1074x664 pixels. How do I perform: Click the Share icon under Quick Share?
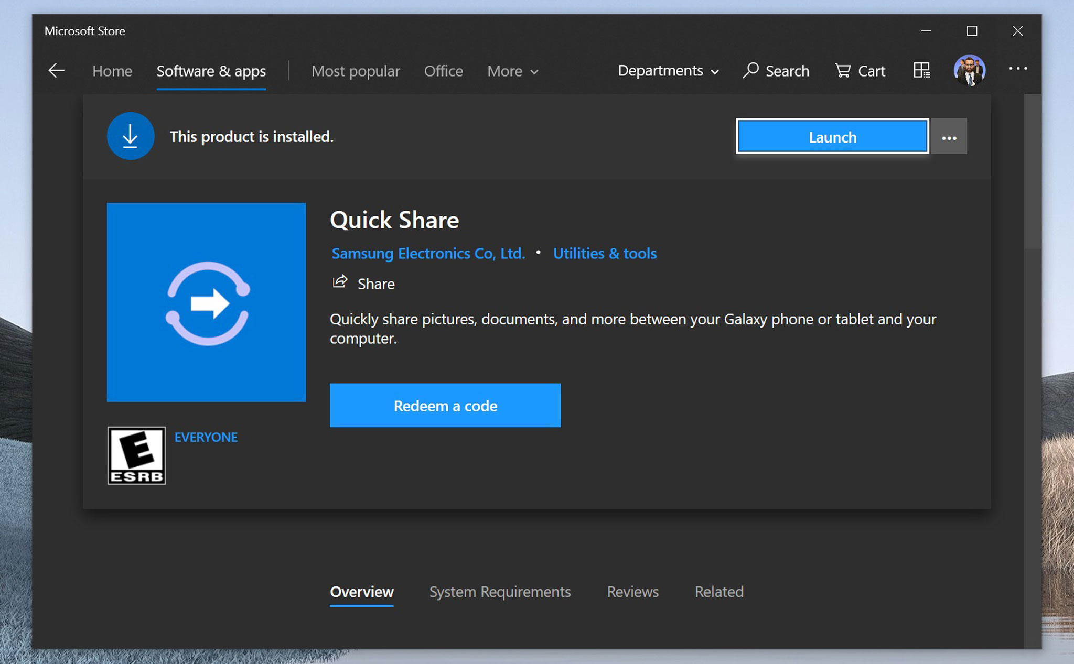pos(340,282)
